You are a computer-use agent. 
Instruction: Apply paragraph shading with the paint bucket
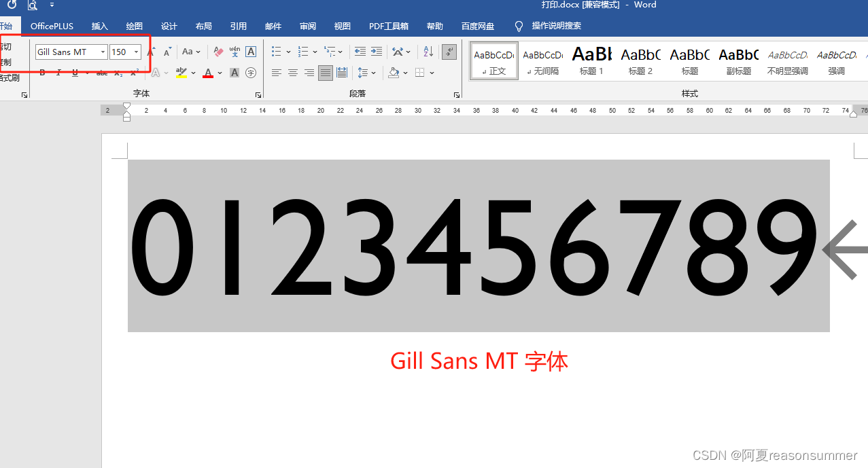pos(394,73)
